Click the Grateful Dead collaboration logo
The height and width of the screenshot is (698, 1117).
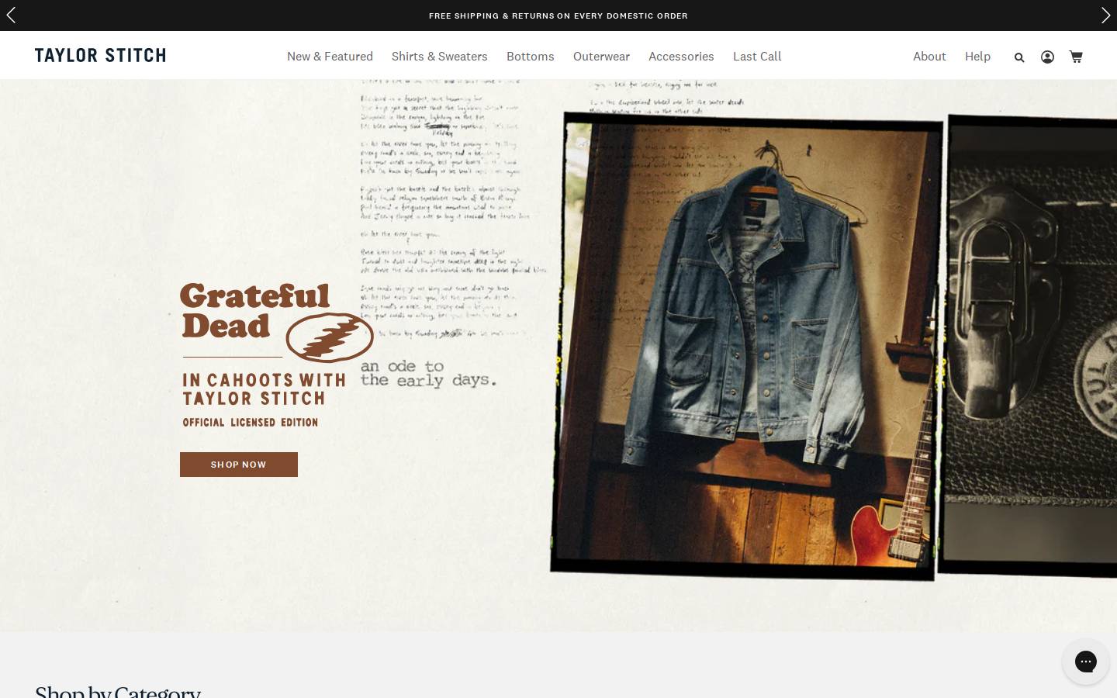[x=277, y=322]
